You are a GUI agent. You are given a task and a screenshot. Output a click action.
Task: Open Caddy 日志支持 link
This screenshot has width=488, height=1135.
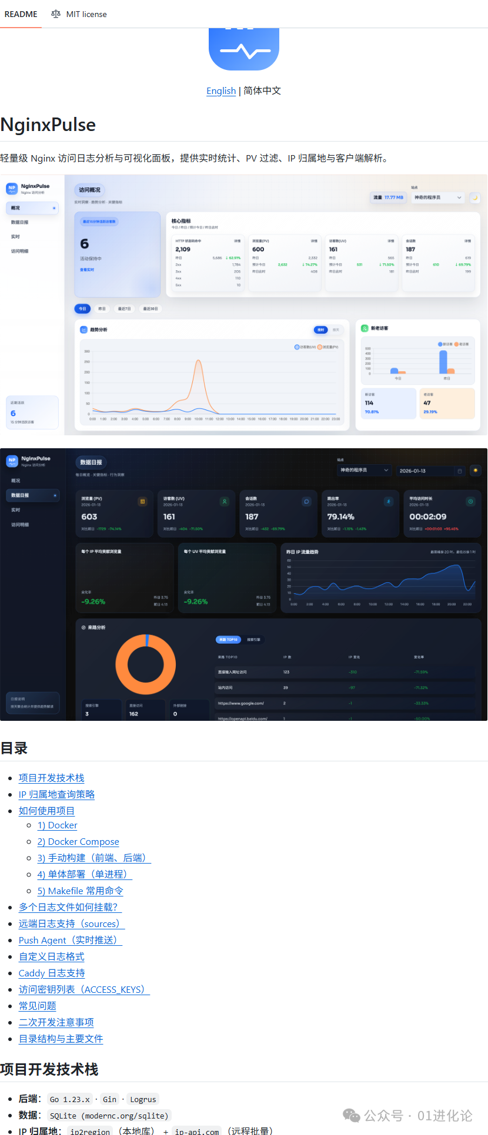pyautogui.click(x=52, y=973)
